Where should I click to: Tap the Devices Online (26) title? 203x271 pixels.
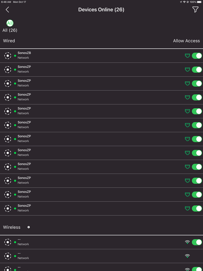101,10
